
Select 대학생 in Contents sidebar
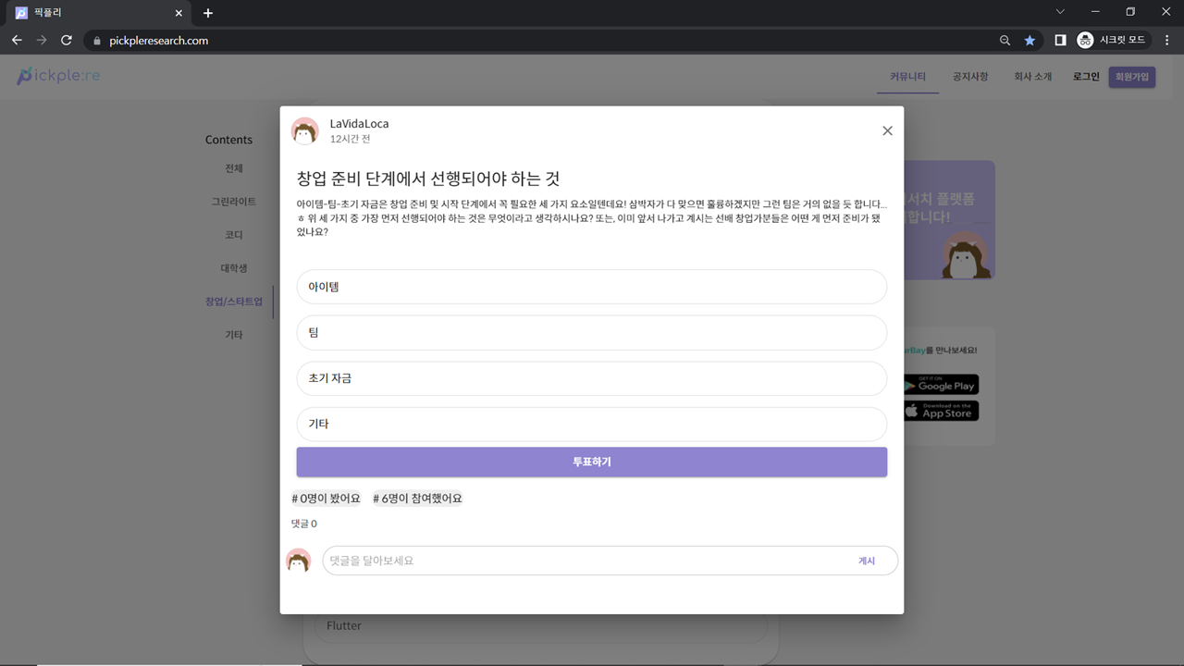(234, 268)
